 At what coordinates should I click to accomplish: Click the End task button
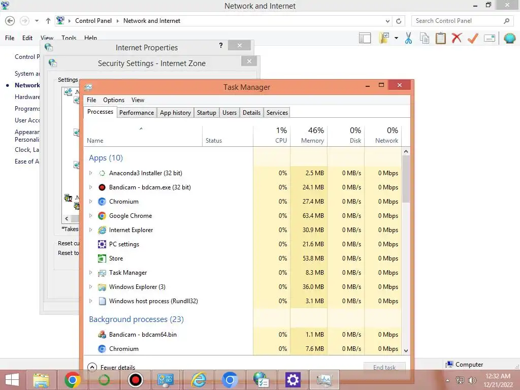point(384,367)
